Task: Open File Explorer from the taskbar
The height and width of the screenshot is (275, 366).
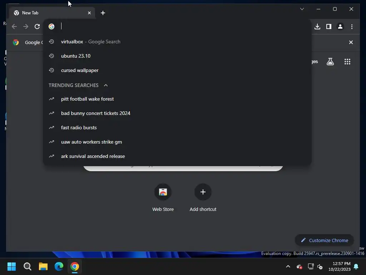Action: (43, 266)
